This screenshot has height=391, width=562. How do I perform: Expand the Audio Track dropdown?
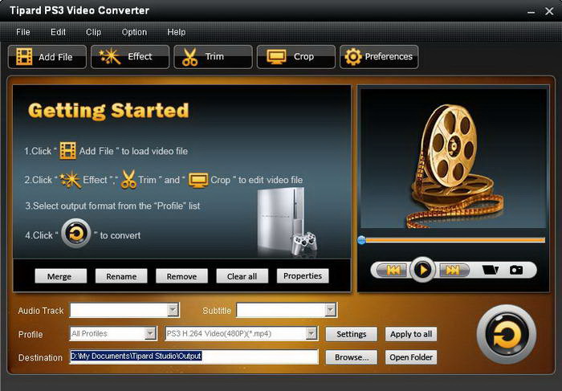pos(173,310)
